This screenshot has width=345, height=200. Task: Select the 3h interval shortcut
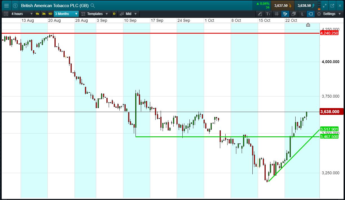point(44,14)
